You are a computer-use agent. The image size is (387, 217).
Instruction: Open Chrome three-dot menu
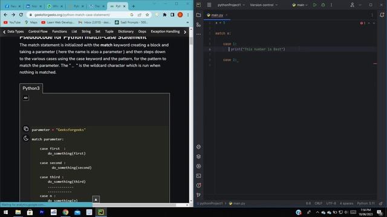click(x=188, y=14)
